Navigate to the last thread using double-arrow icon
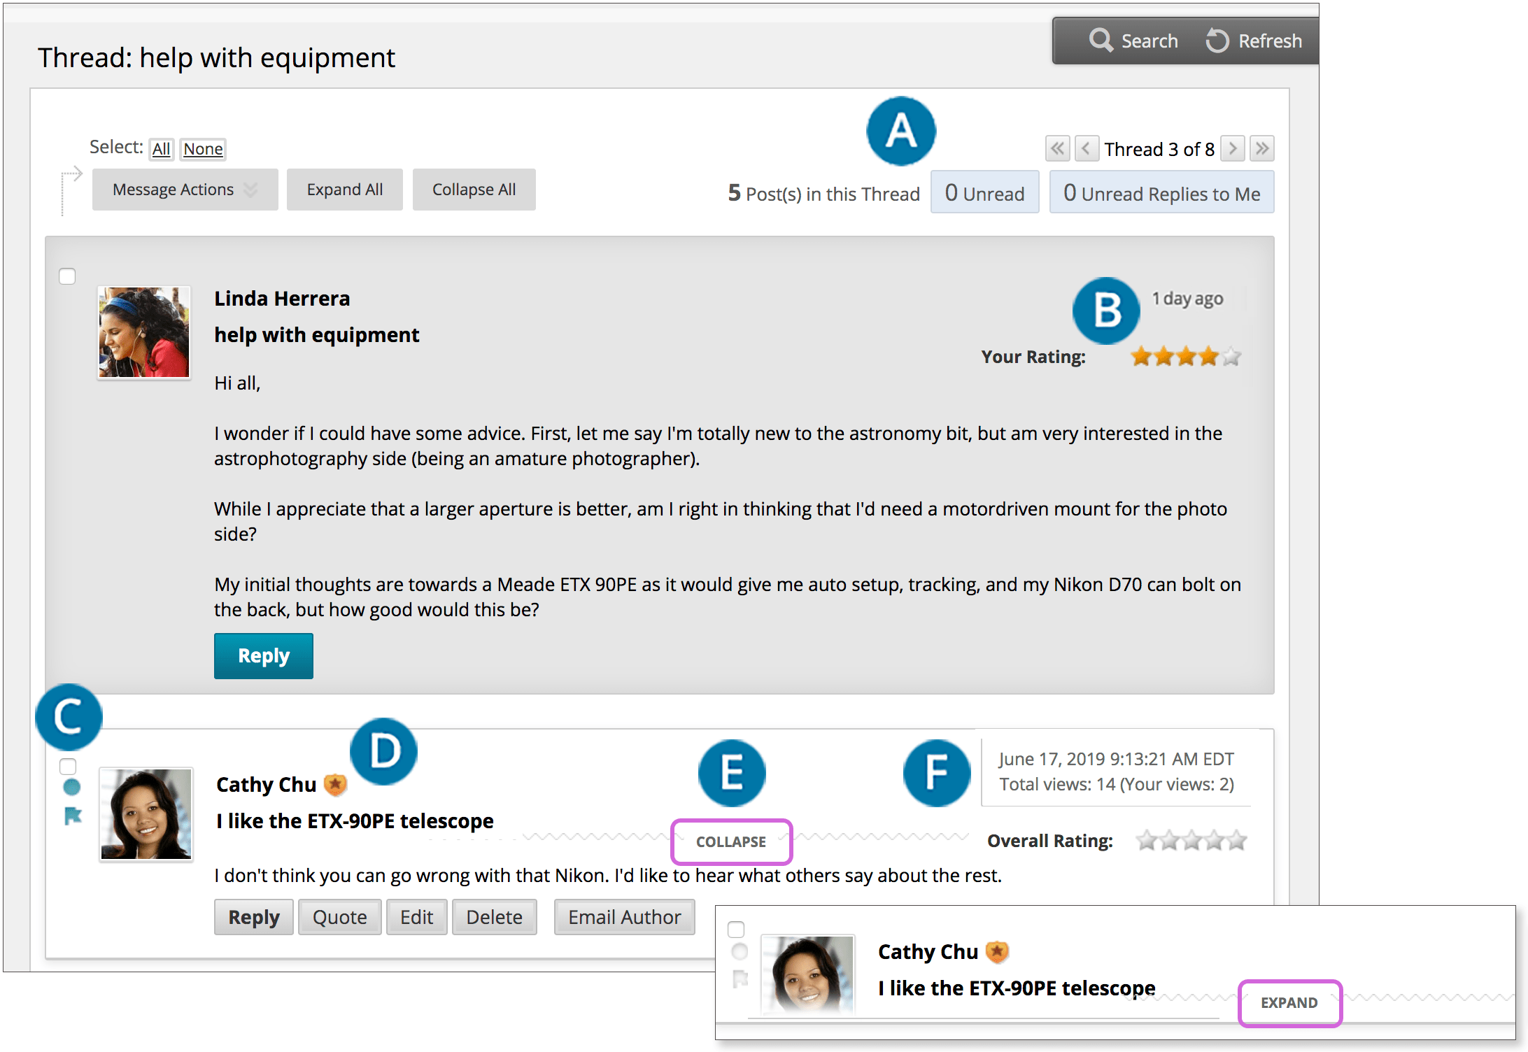The width and height of the screenshot is (1528, 1052). (x=1262, y=148)
